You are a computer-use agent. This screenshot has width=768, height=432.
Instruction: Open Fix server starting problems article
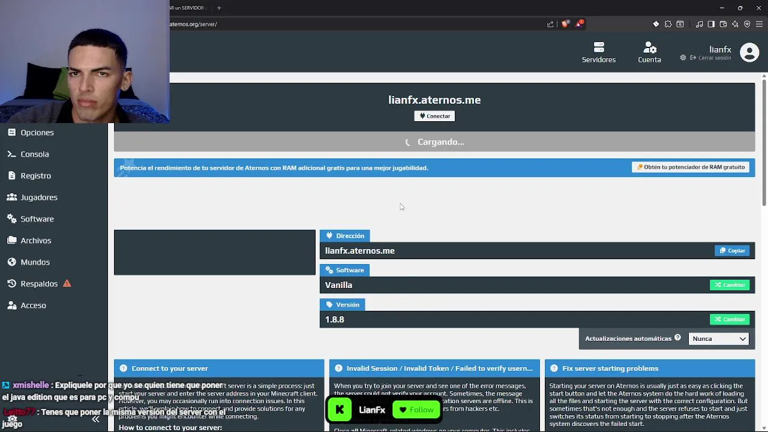pyautogui.click(x=650, y=368)
